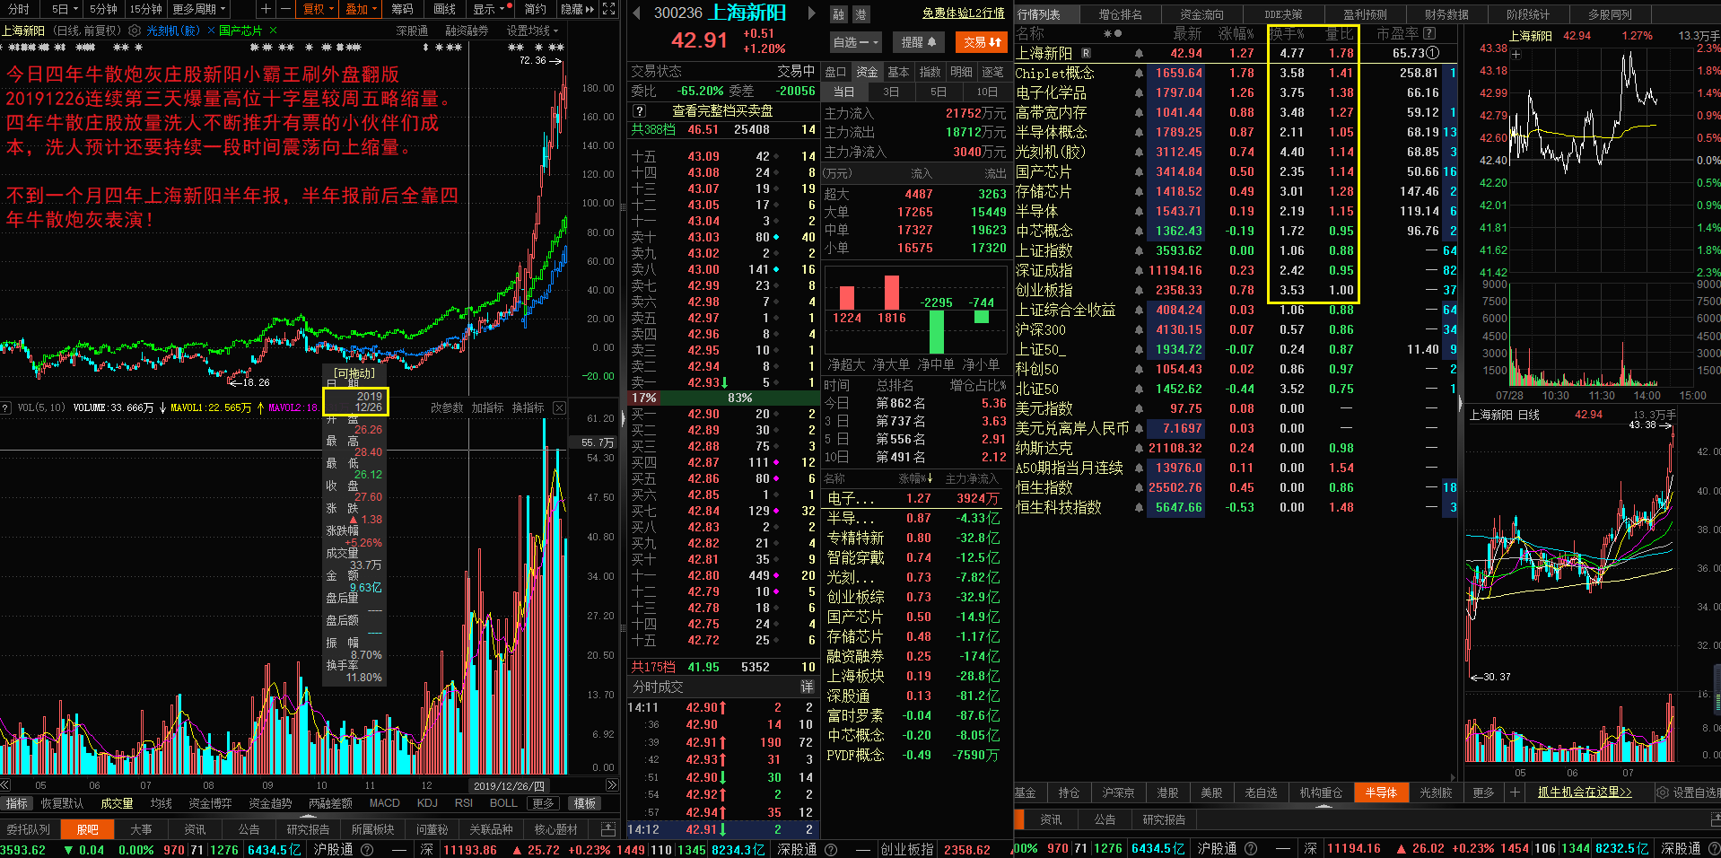This screenshot has height=858, width=1721.
Task: Click bell icon on Chiplet概念 row
Action: coord(1139,74)
